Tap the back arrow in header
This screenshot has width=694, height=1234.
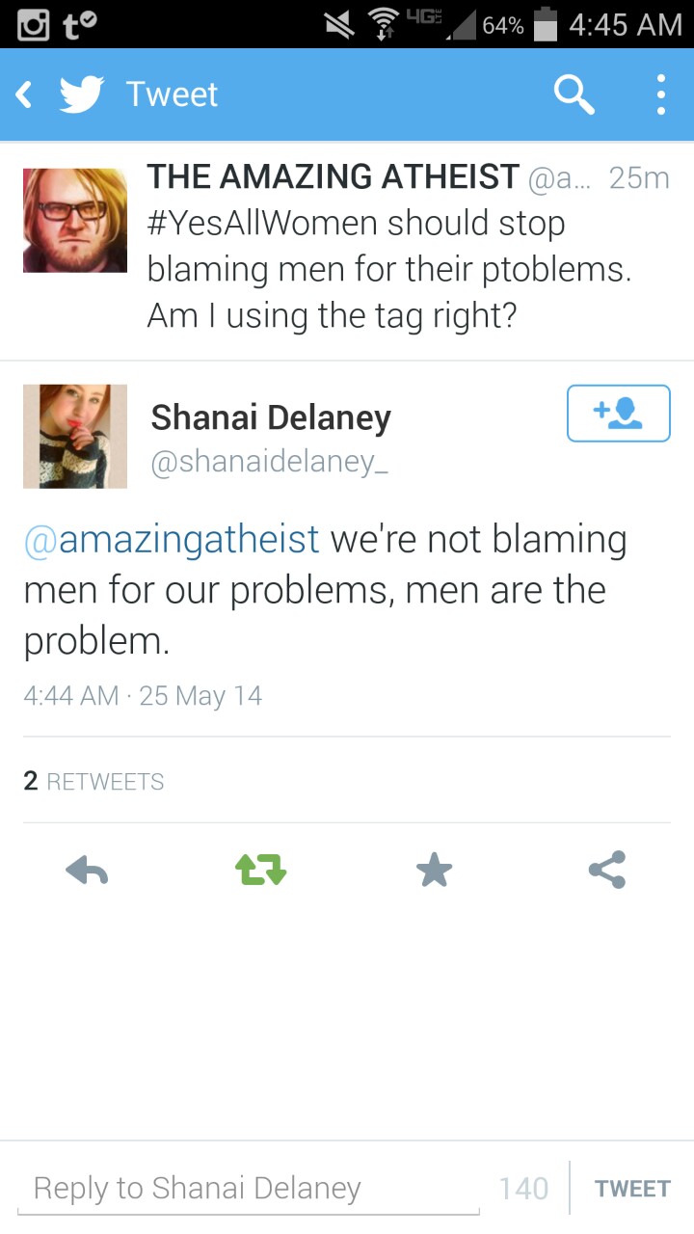pos(25,94)
